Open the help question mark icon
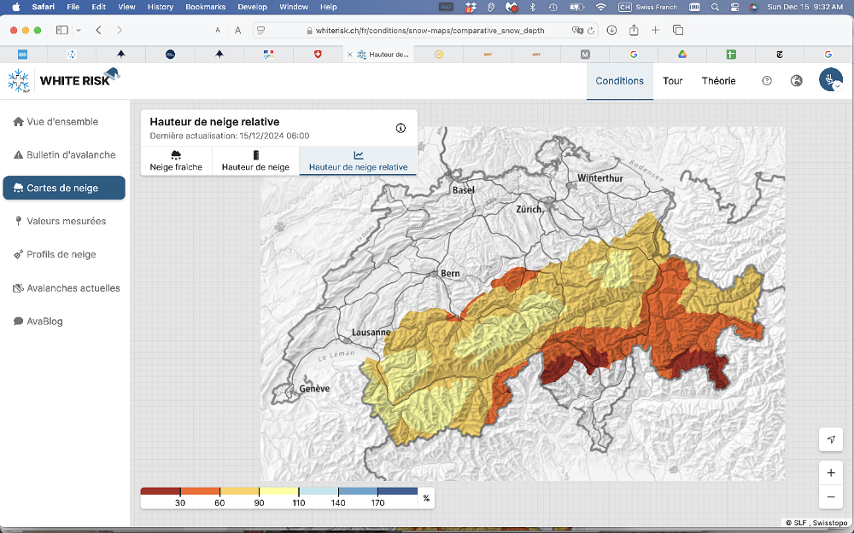 click(x=767, y=81)
